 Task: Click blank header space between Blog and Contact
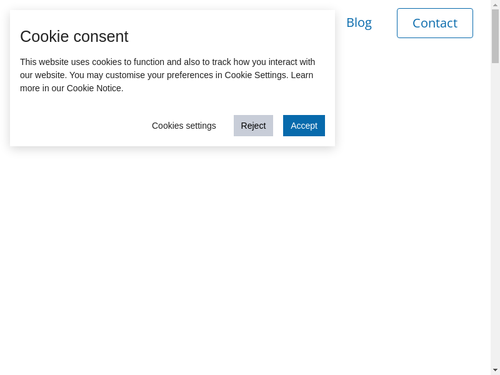point(384,23)
